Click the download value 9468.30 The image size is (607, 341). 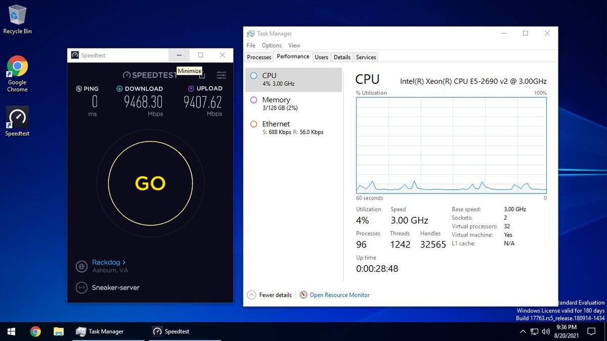pos(143,102)
